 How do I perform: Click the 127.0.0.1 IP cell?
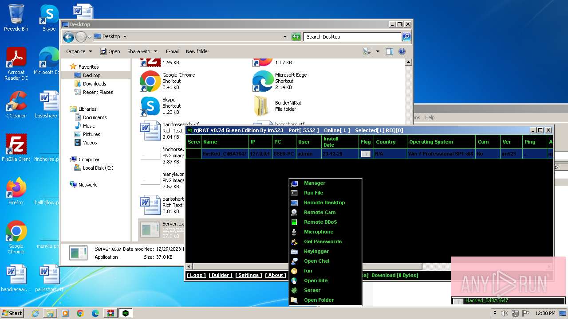(x=260, y=154)
